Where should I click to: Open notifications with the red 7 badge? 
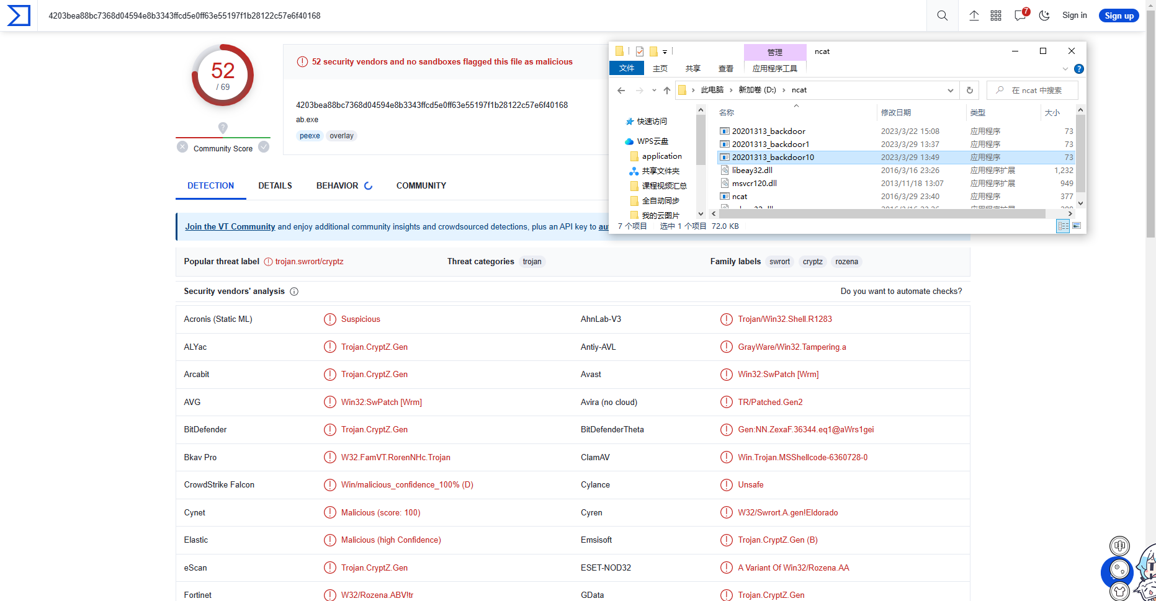(1021, 14)
